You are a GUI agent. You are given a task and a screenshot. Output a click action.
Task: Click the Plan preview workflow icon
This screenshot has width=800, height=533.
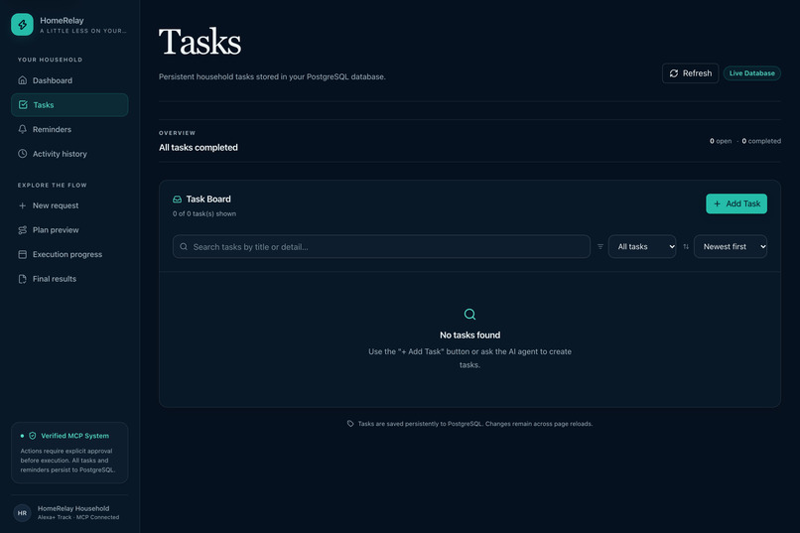click(x=23, y=230)
